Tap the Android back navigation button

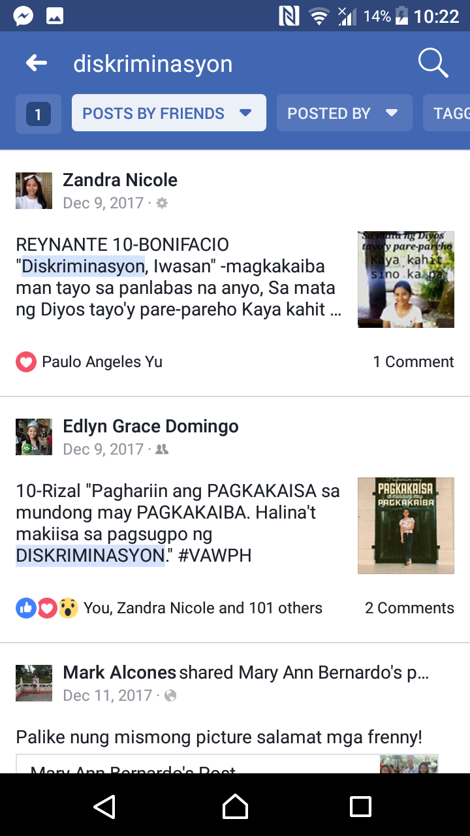pyautogui.click(x=104, y=806)
